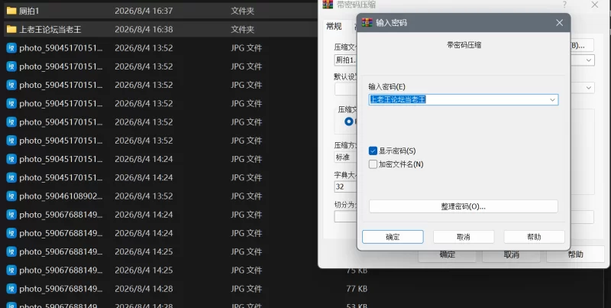Click the question mark help icon in 带密码压缩 window
Viewport: 611px width, 308px height.
point(564,5)
